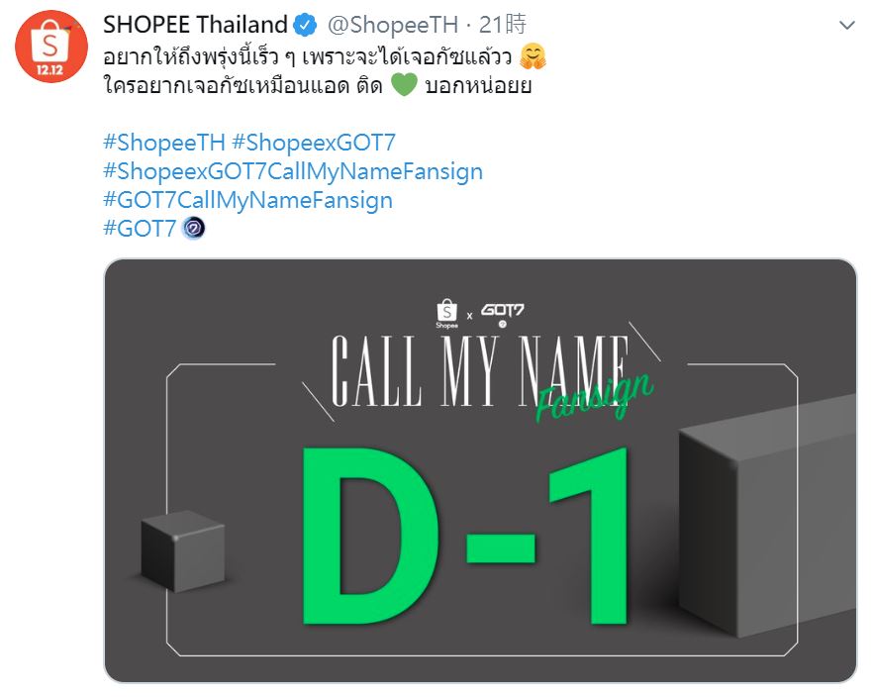Open the #ShopeexGOT7 hashtag
Viewport: 873px width, 697px height.
coord(314,144)
